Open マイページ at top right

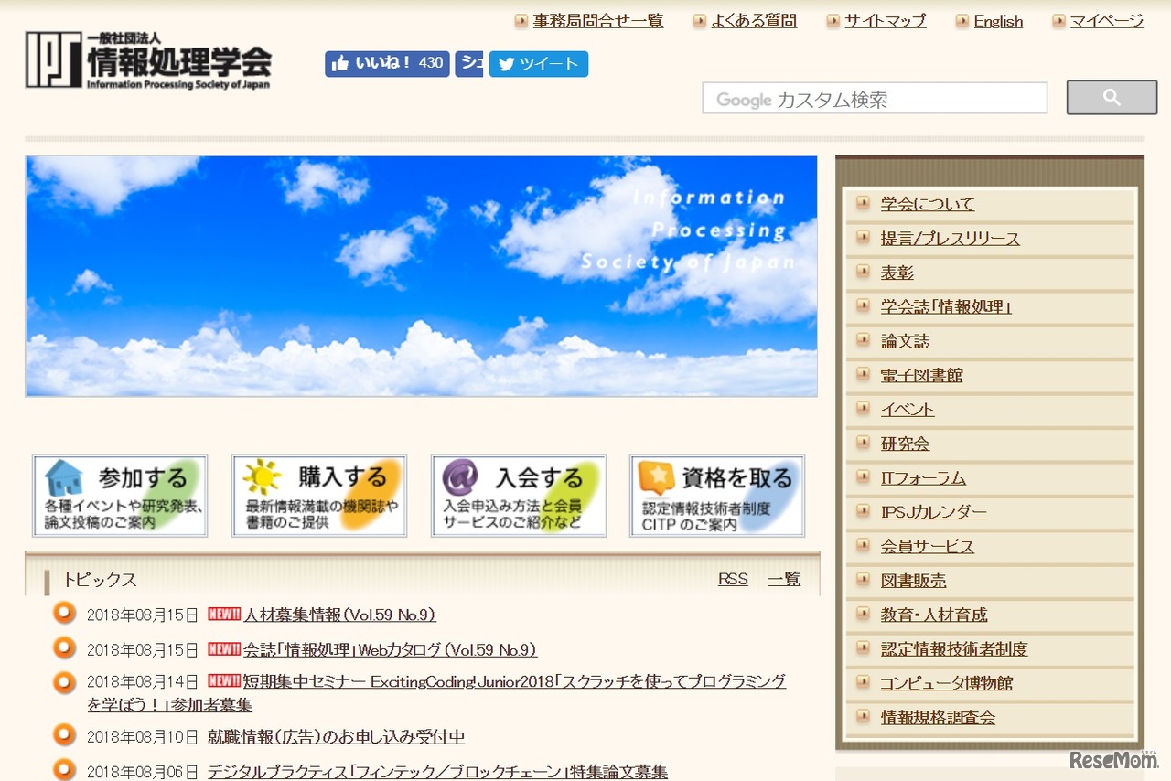[x=1104, y=20]
